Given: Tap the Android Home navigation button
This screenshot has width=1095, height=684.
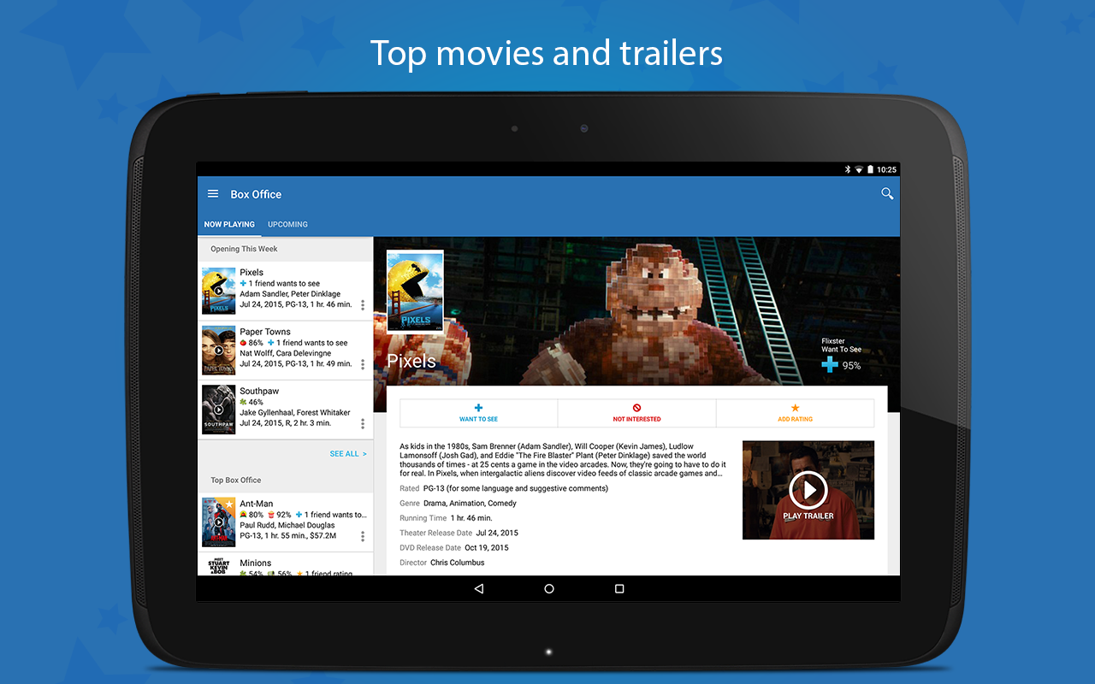Looking at the screenshot, I should [549, 588].
